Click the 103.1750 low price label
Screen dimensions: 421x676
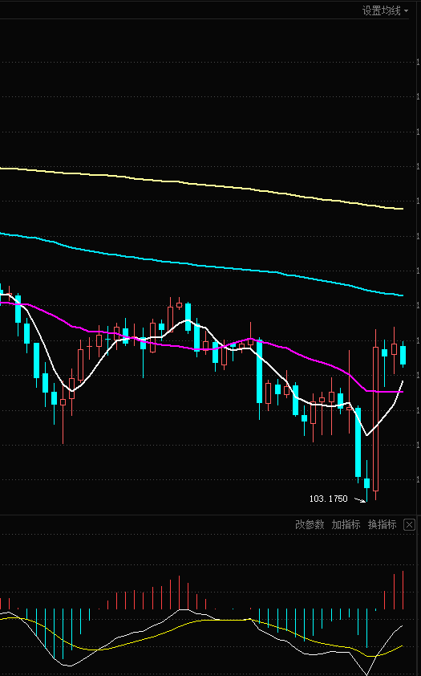coord(329,499)
